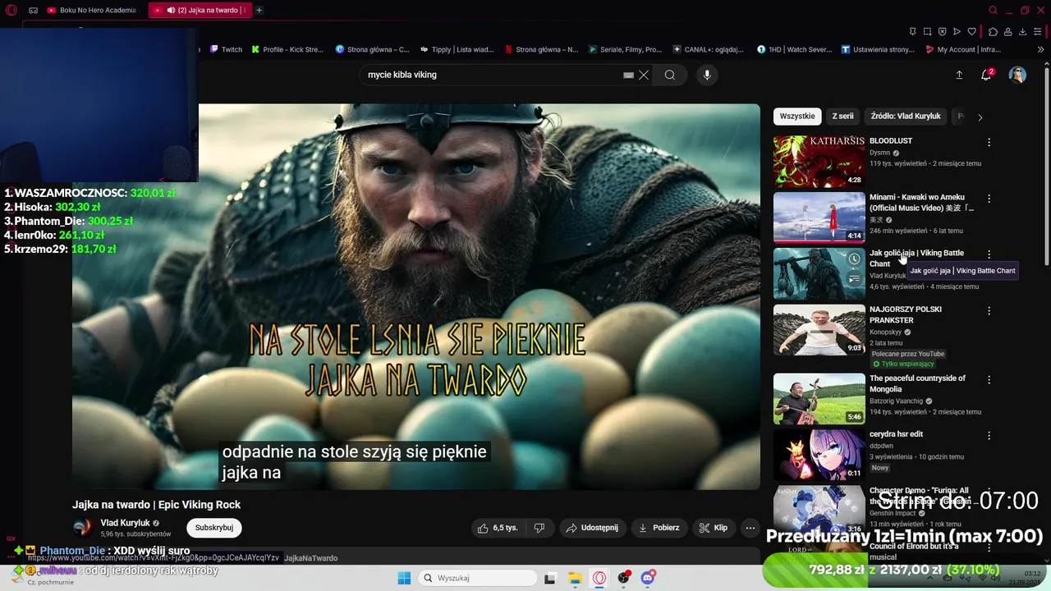Toggle the Subskrybuj subscribe button

pos(214,528)
